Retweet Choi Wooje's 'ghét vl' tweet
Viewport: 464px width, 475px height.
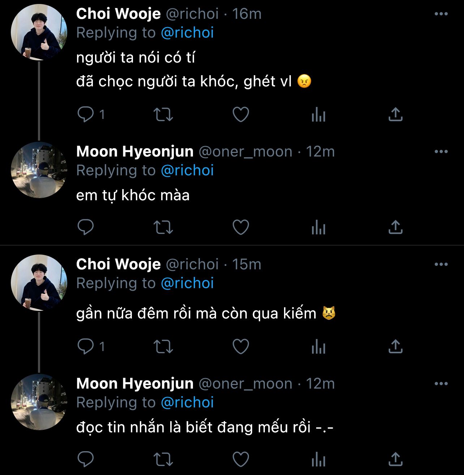click(163, 115)
